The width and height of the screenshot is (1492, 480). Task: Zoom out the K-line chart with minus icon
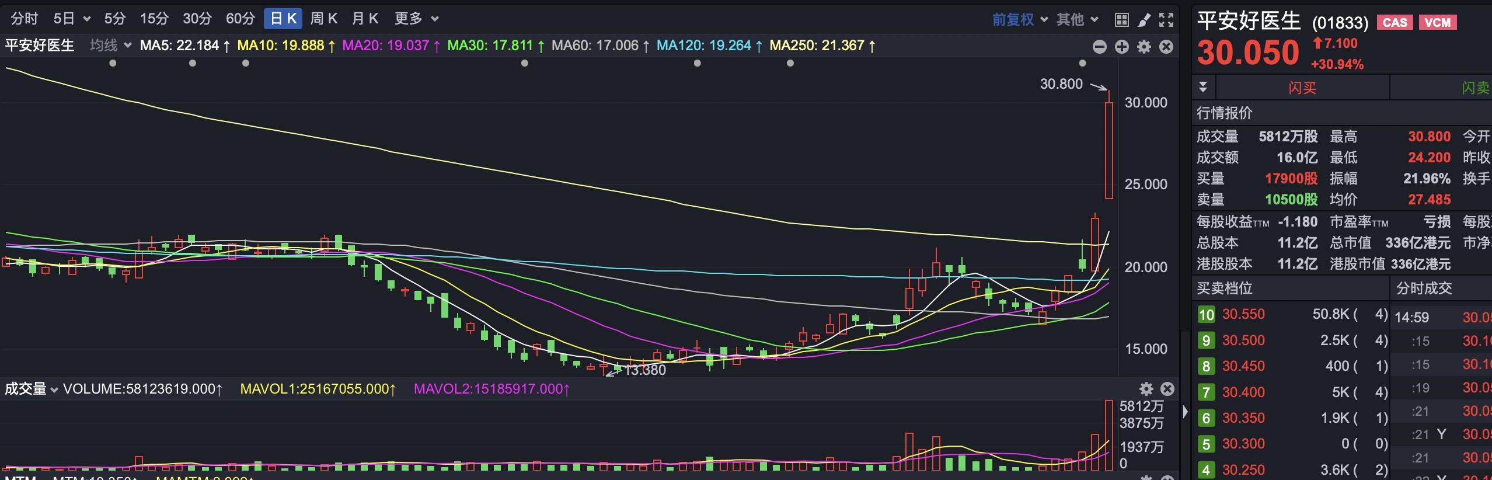pos(1099,47)
